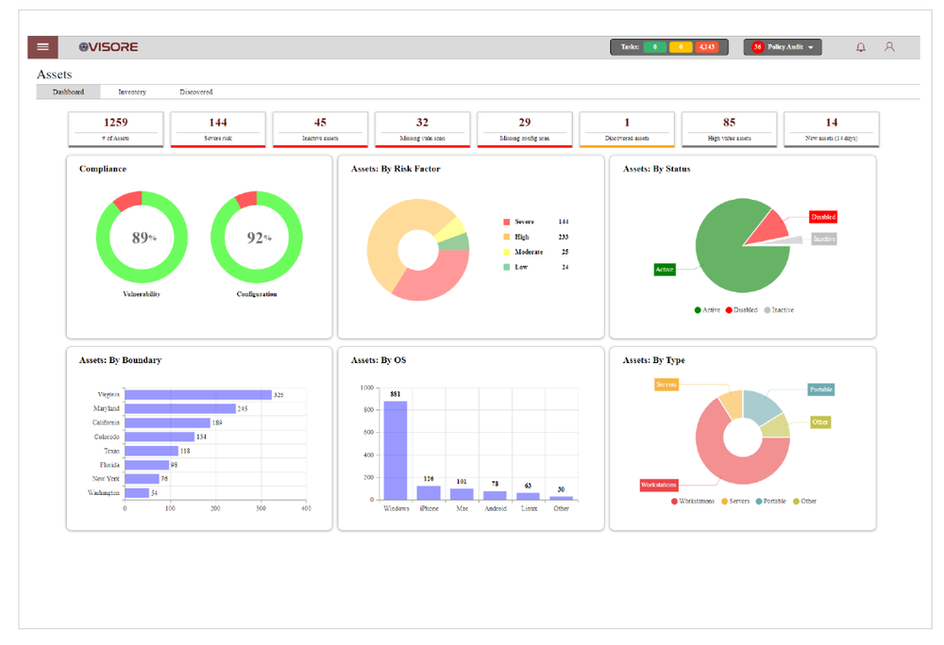
Task: Click the Visore logo
Action: (x=109, y=47)
